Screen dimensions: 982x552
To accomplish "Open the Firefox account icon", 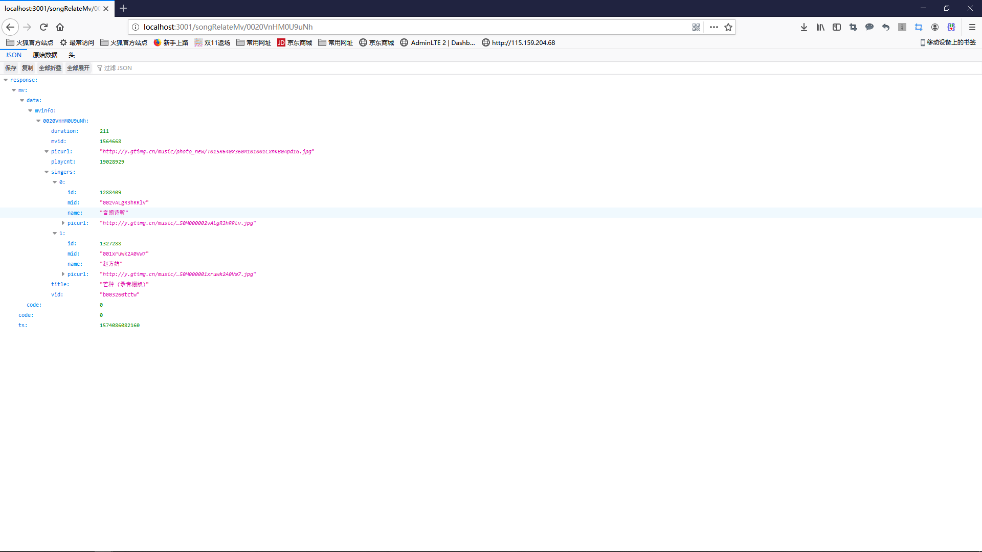I will tap(935, 27).
